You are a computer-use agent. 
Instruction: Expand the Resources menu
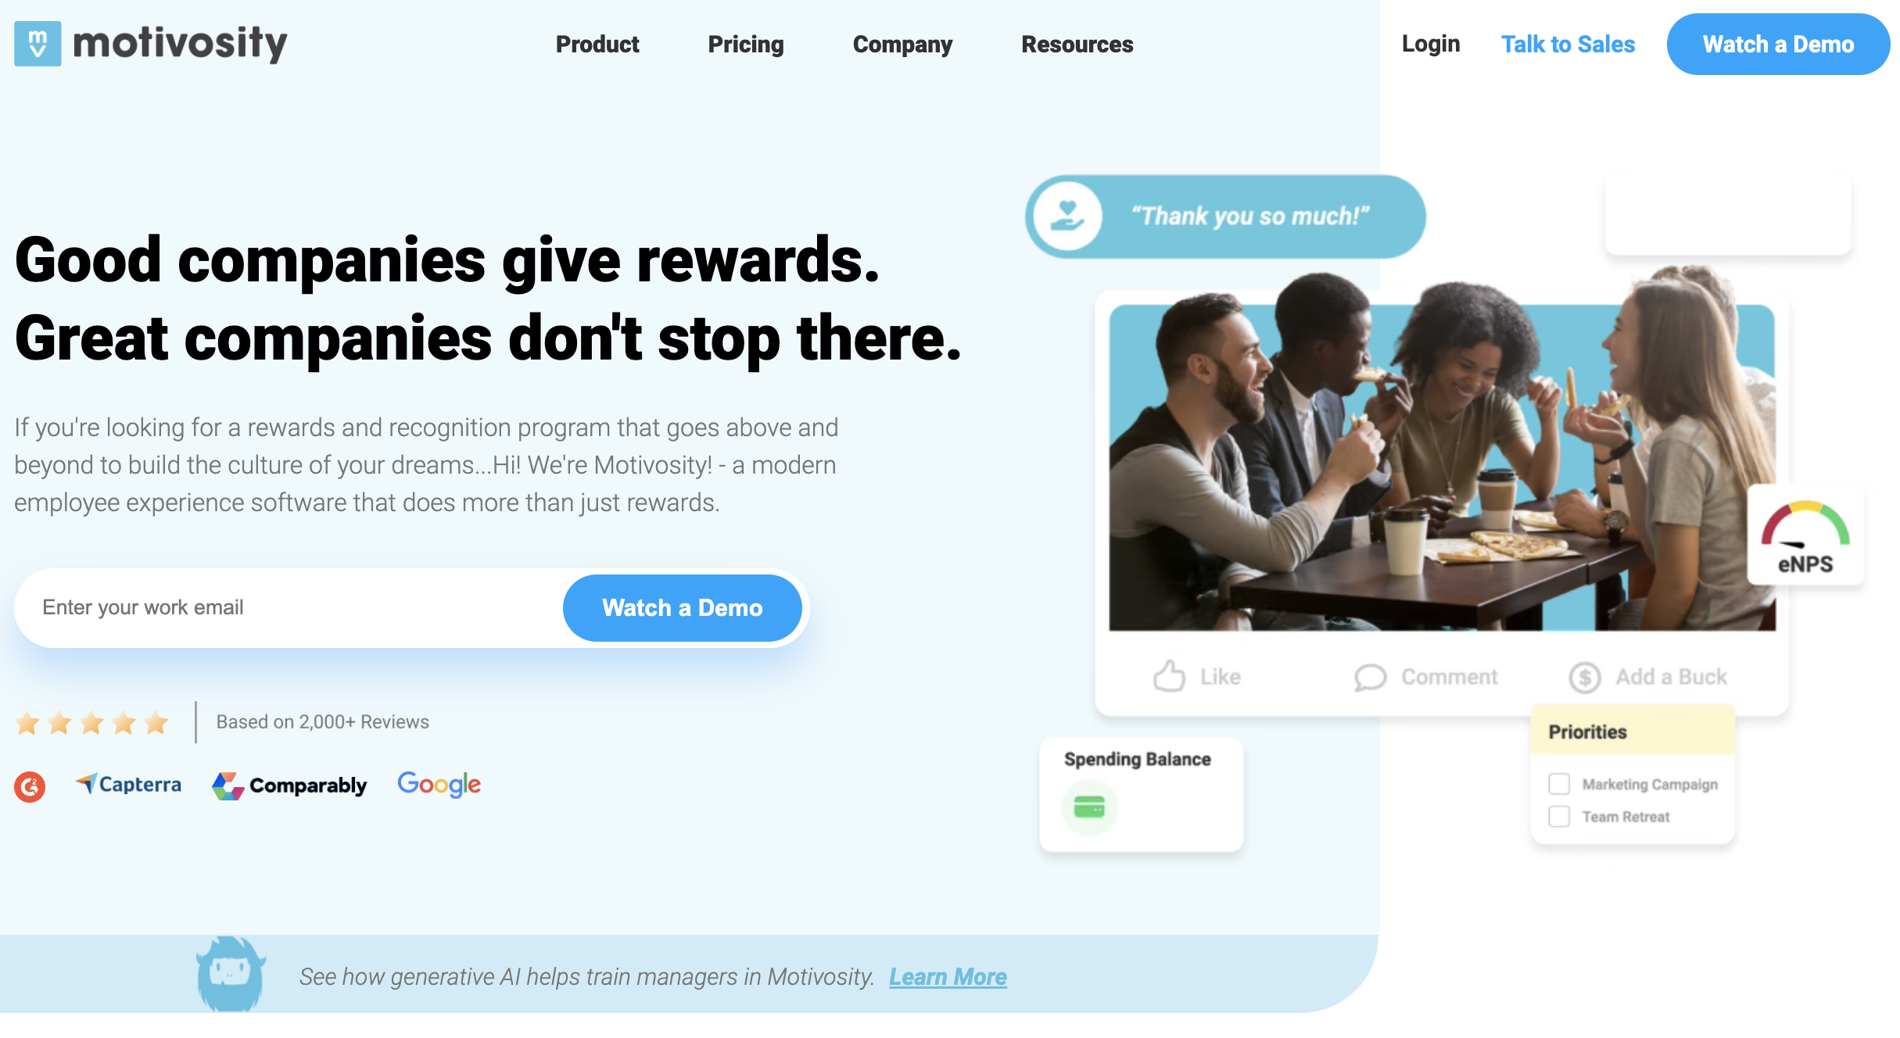pyautogui.click(x=1077, y=45)
